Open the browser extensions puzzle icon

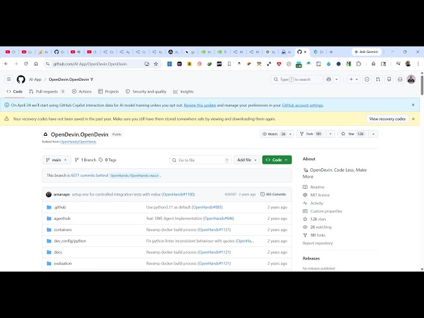tap(358, 64)
